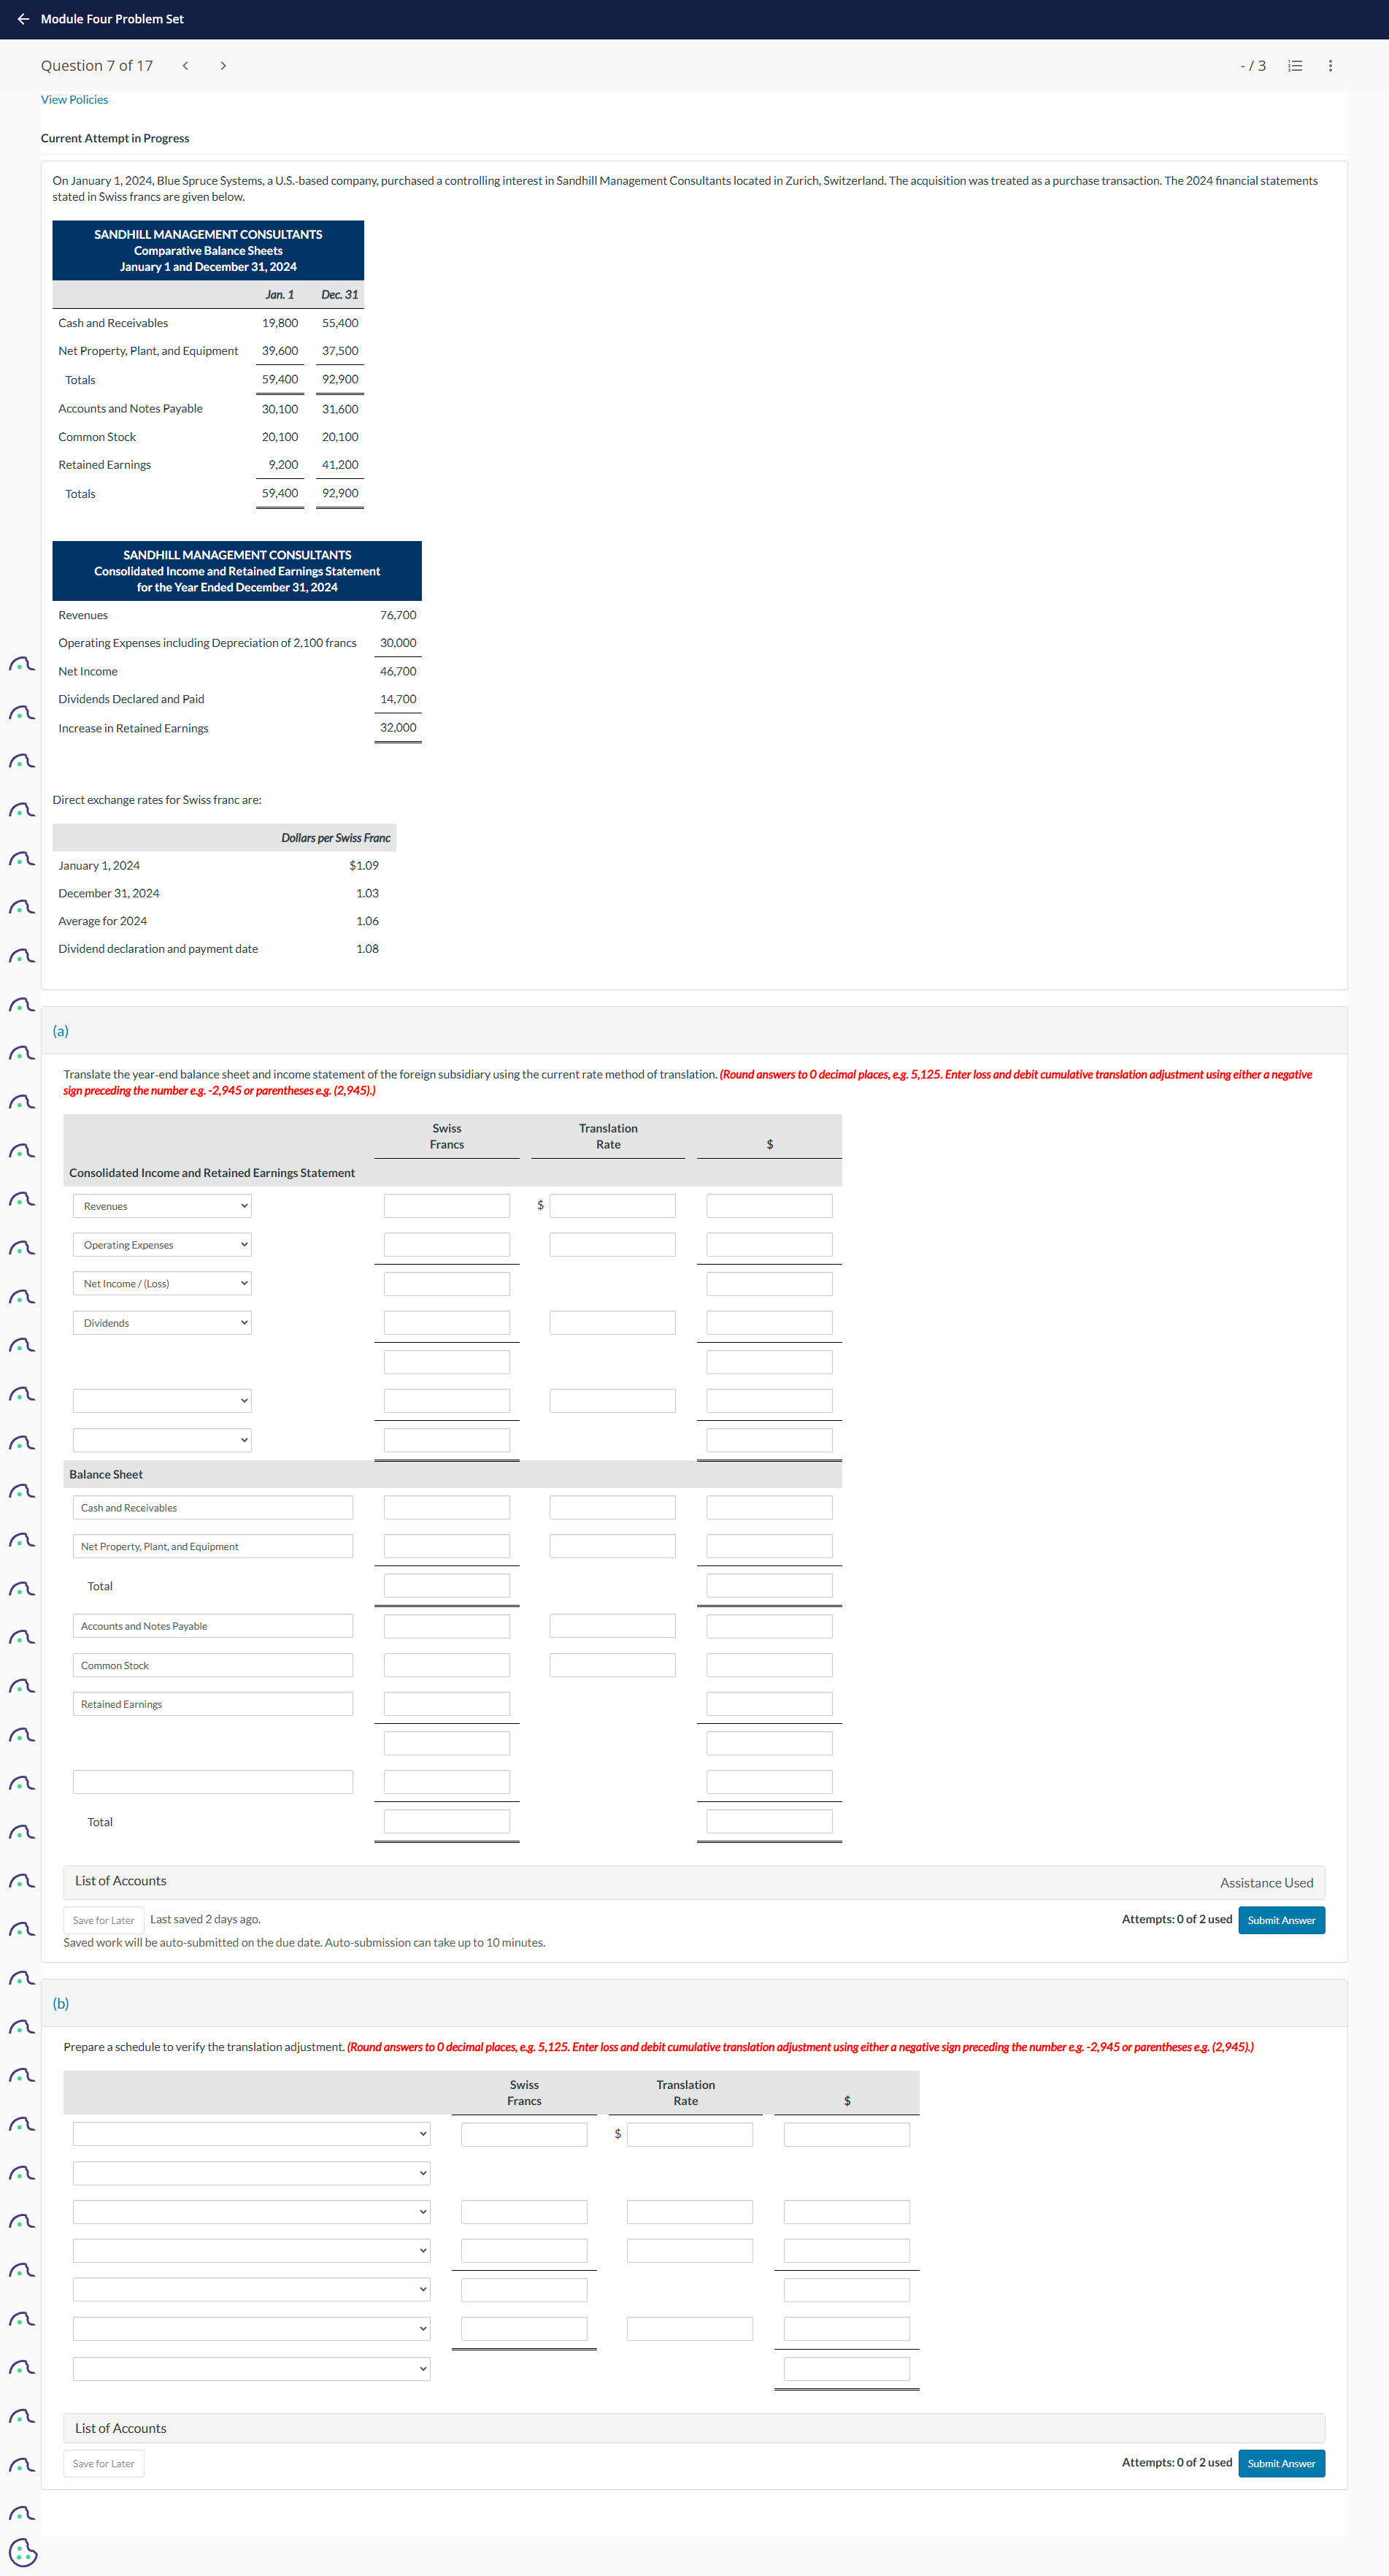Open the Revenues account dropdown
Image resolution: width=1389 pixels, height=2576 pixels.
[x=162, y=1206]
